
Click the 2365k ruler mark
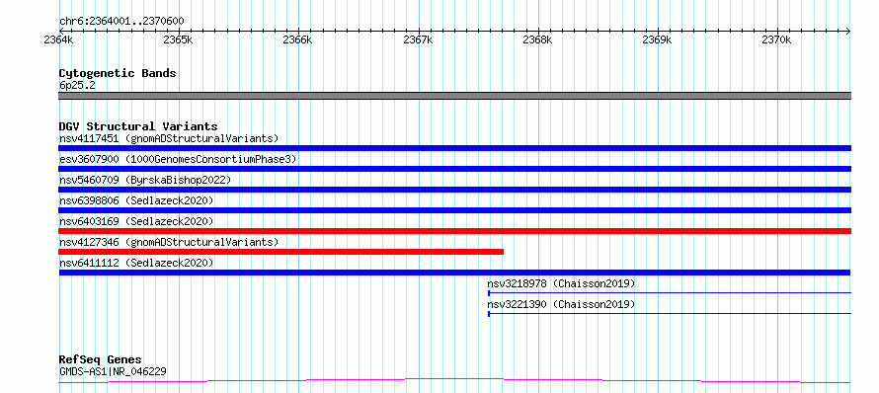(x=178, y=40)
